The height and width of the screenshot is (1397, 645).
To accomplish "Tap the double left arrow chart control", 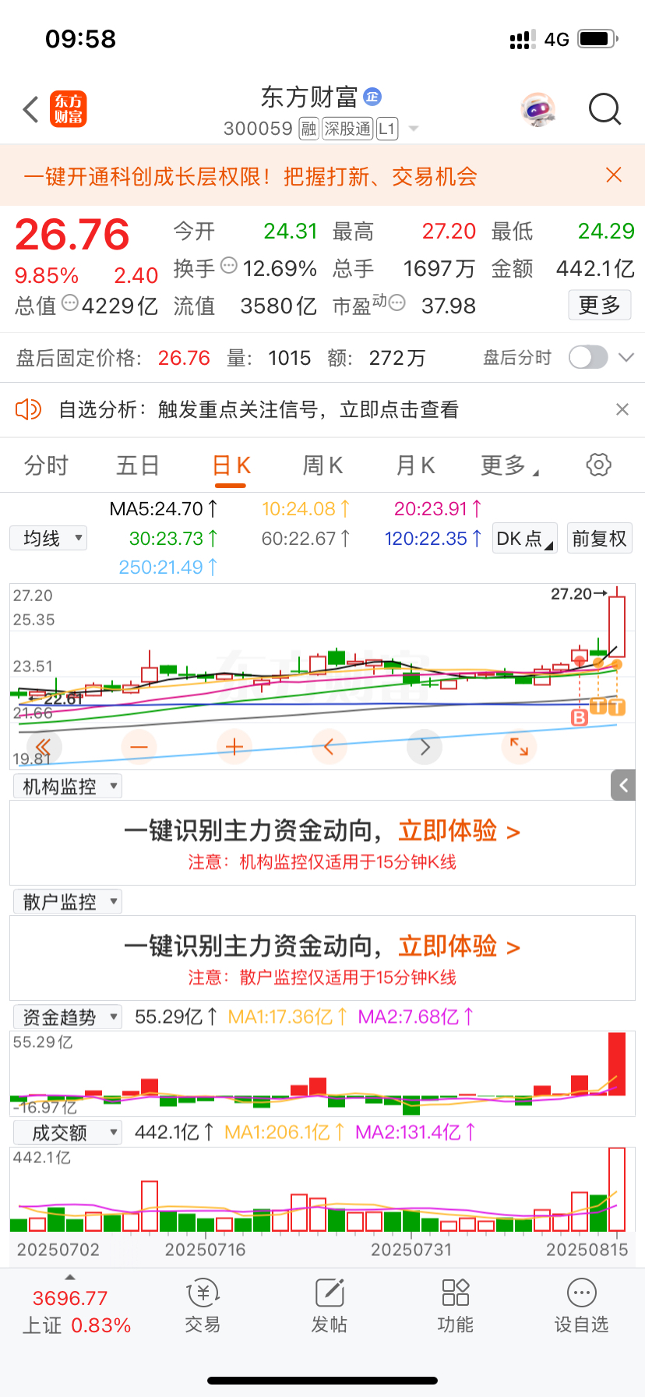I will click(x=43, y=747).
